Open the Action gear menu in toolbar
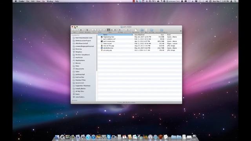Screen dimensions: 251x141 tap(81, 30)
